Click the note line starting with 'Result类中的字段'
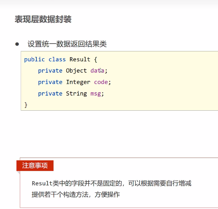The image size is (218, 209). (111, 183)
